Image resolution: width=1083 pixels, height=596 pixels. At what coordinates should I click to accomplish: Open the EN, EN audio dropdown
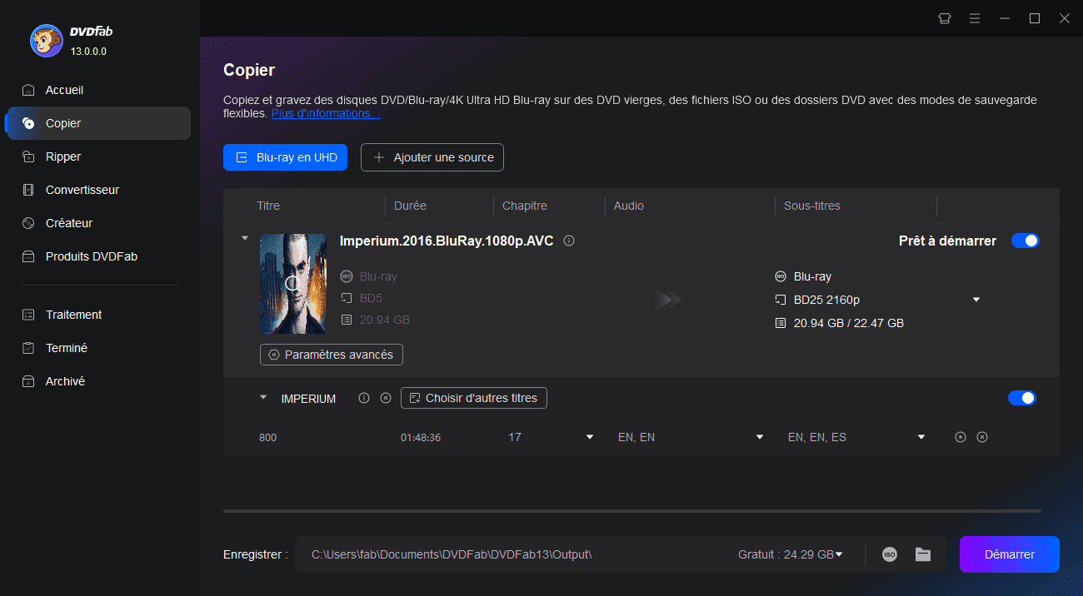tap(760, 437)
